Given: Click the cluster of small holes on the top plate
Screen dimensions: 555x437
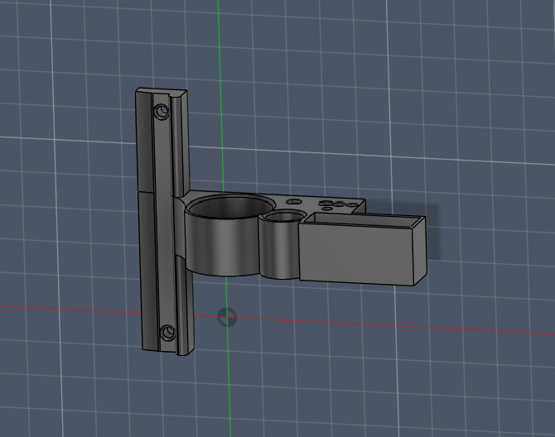Looking at the screenshot, I should (x=338, y=205).
